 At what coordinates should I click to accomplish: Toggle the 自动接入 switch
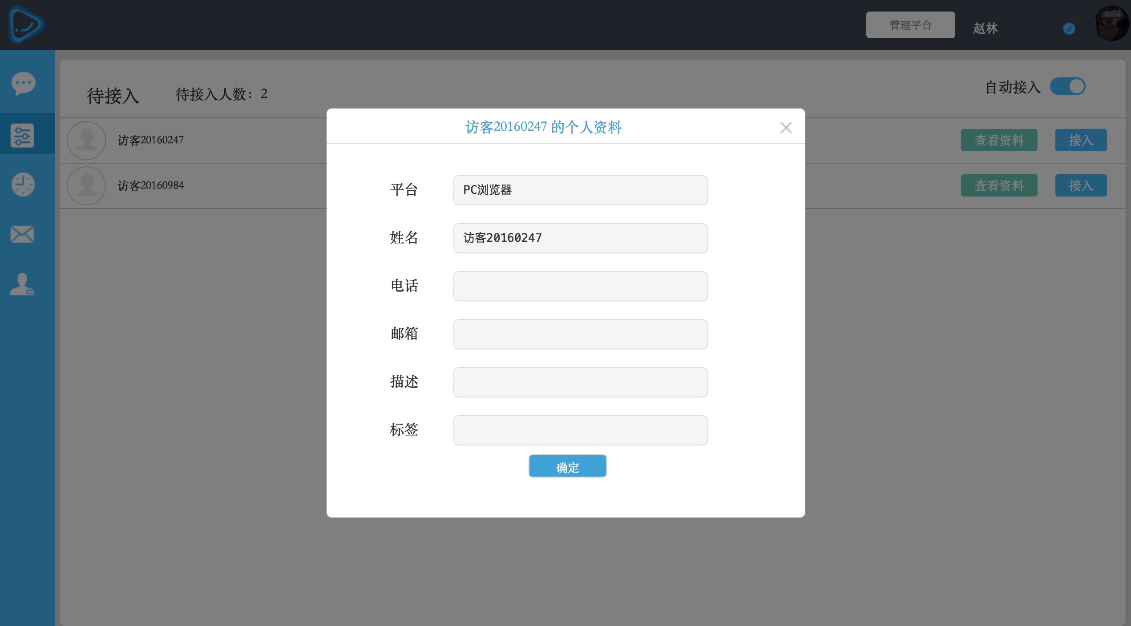(1067, 87)
